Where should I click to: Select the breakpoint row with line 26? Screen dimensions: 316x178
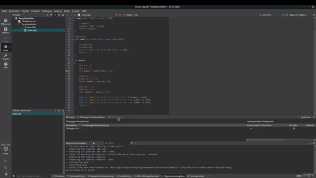click(x=281, y=129)
